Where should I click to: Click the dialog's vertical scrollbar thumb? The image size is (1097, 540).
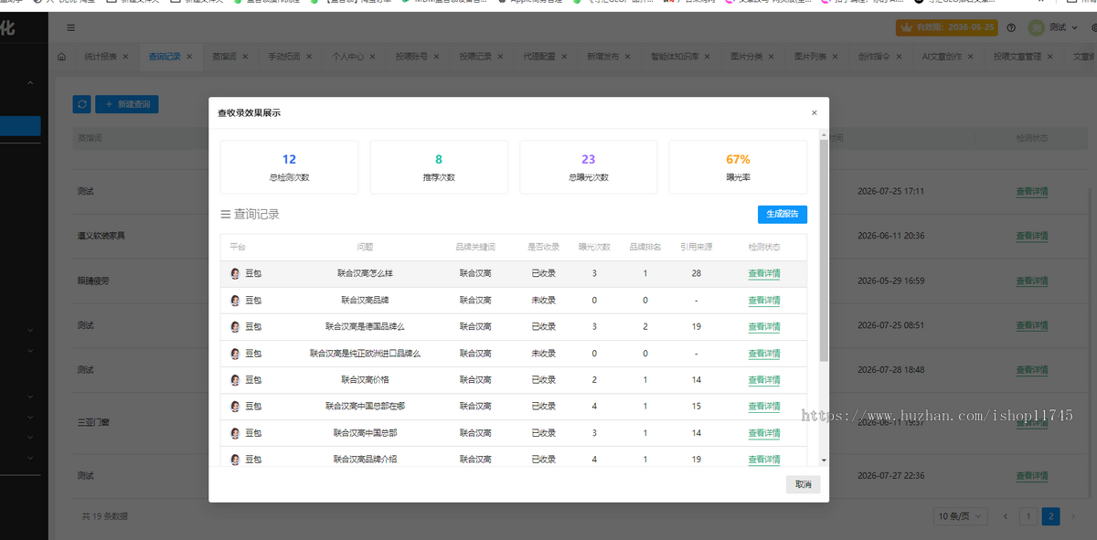[x=824, y=250]
